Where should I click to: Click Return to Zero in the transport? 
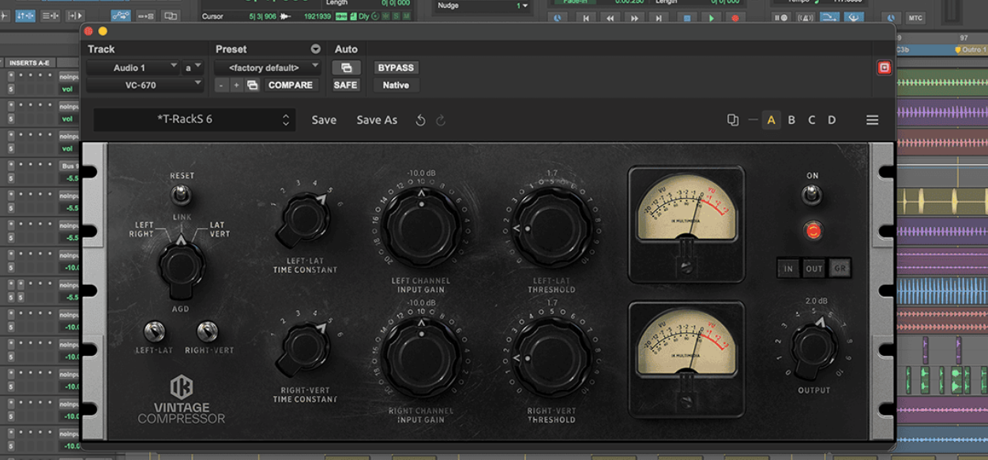click(x=586, y=18)
